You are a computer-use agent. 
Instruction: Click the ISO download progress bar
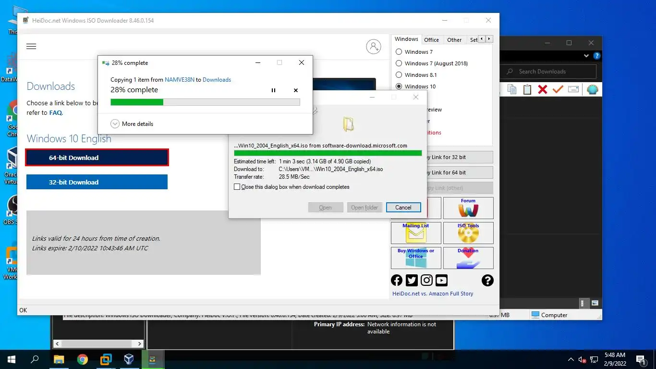tap(328, 153)
